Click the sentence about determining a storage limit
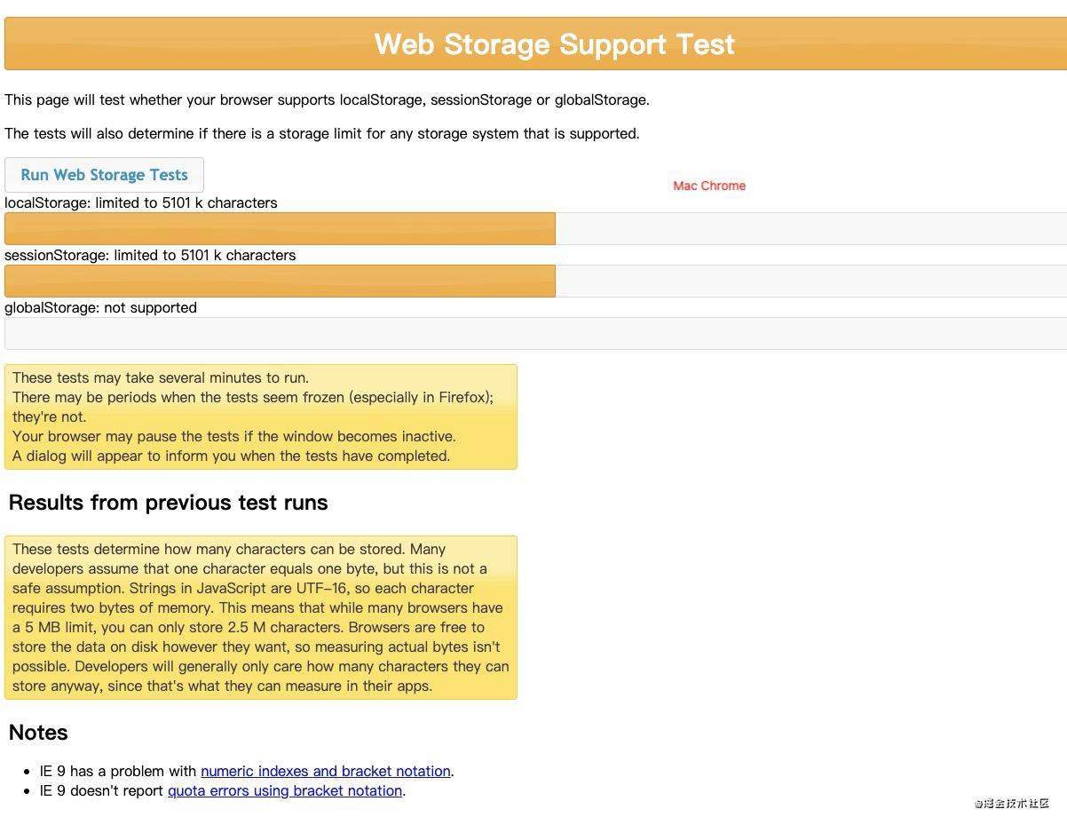Image resolution: width=1067 pixels, height=825 pixels. coord(321,133)
